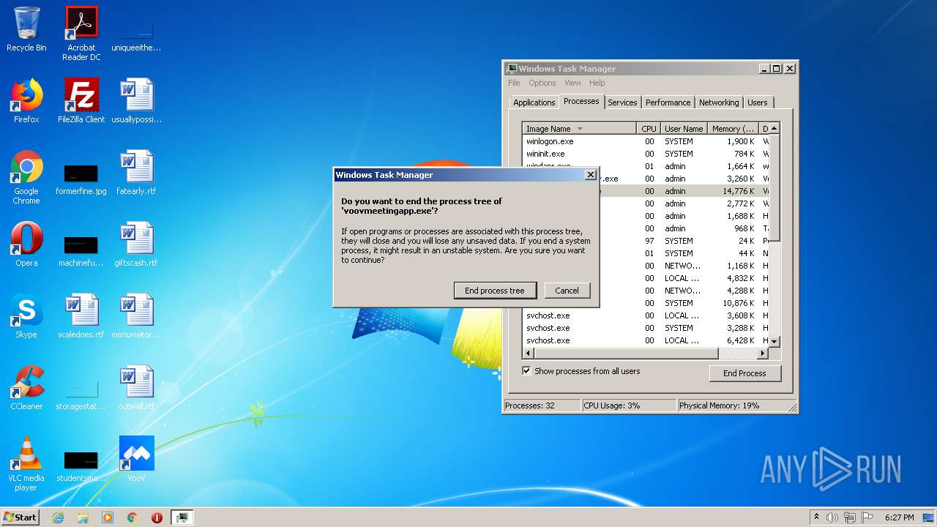Open the network tray icon
This screenshot has width=937, height=527.
(849, 517)
